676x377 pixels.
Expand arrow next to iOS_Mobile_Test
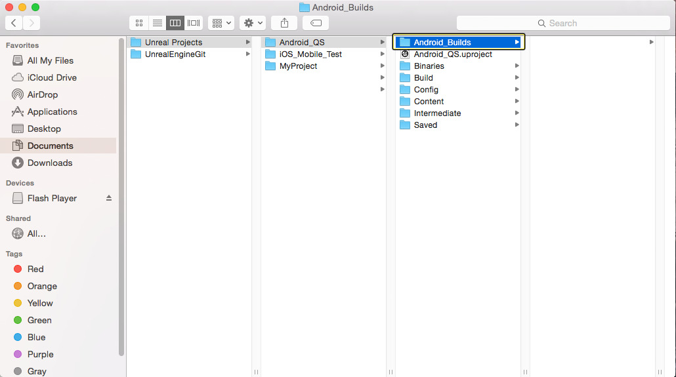click(x=383, y=54)
